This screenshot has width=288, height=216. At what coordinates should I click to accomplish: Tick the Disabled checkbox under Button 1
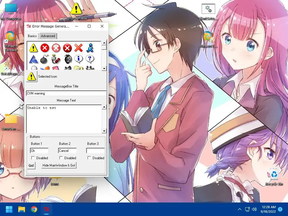(x=33, y=158)
